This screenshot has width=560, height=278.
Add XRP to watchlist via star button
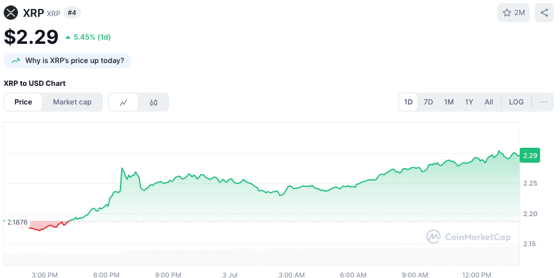click(x=514, y=13)
